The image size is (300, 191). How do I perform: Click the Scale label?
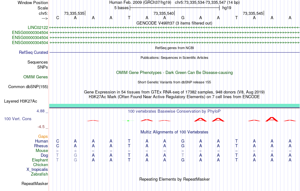tap(43, 8)
